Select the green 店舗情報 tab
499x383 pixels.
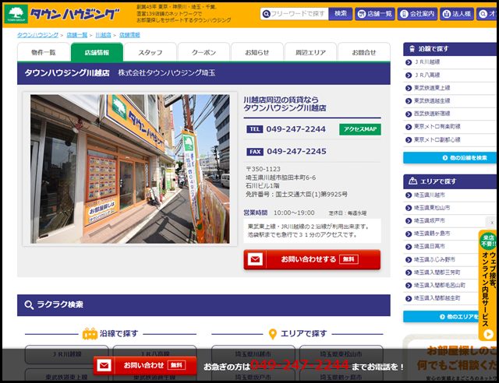point(97,52)
